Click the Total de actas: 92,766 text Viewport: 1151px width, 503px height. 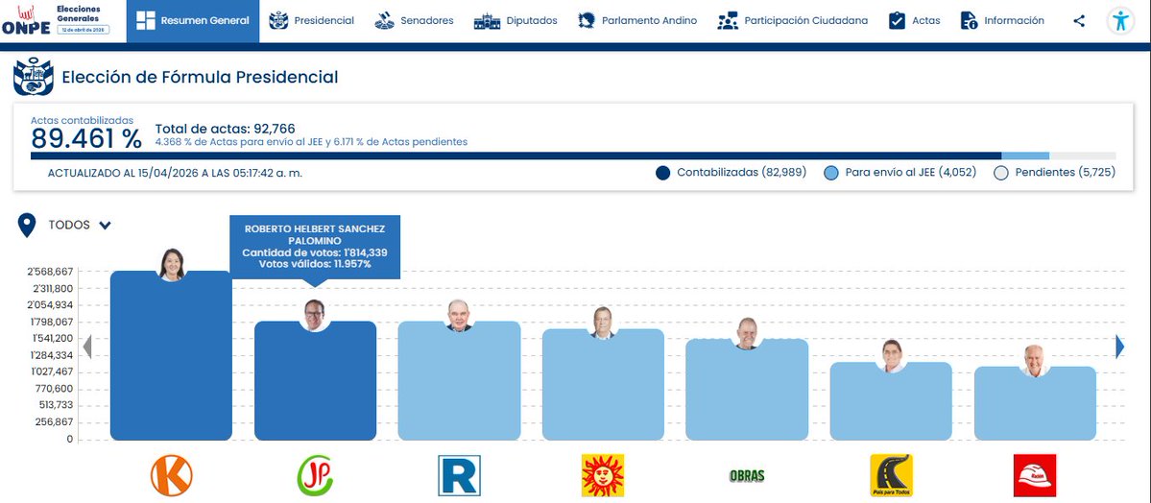(x=225, y=130)
